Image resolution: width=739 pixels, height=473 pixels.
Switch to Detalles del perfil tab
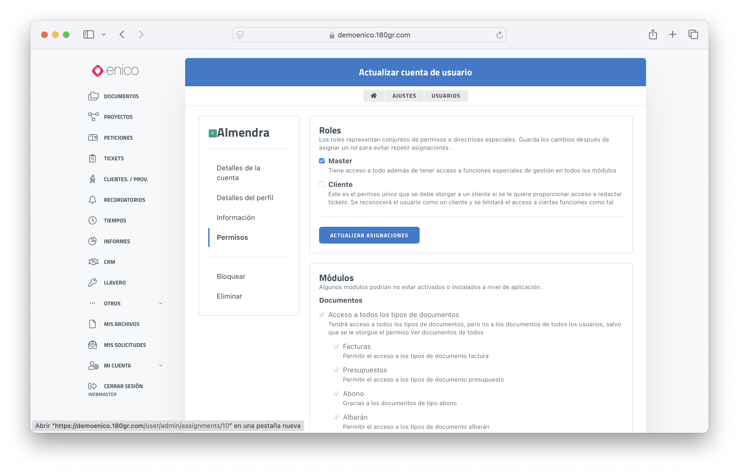[245, 197]
